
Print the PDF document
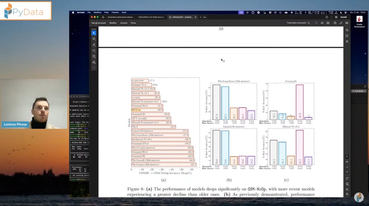[328, 23]
